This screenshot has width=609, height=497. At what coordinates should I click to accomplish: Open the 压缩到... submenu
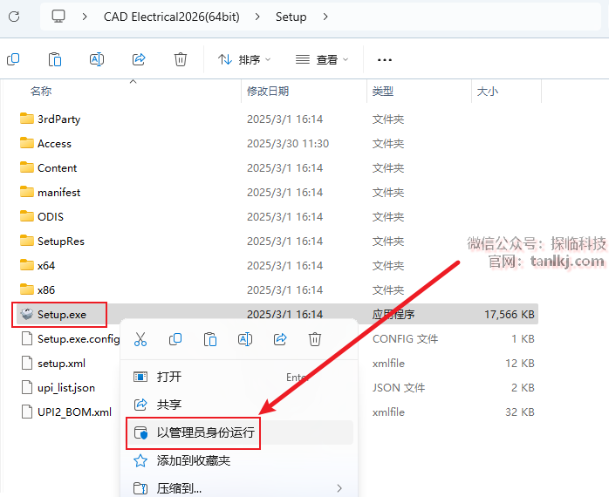tap(240, 488)
